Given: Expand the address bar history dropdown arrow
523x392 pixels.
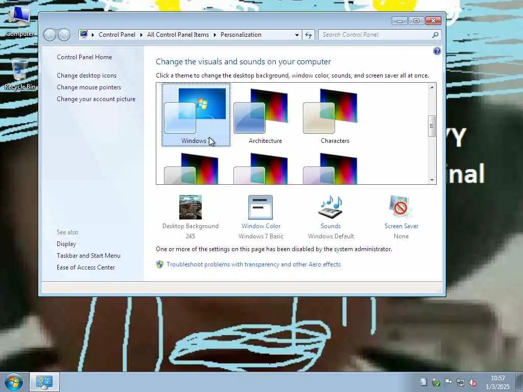Looking at the screenshot, I should tap(297, 35).
